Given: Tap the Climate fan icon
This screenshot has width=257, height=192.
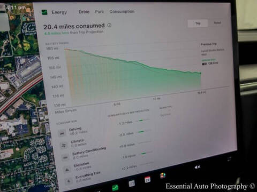Looking at the screenshot, I should click(x=64, y=146).
